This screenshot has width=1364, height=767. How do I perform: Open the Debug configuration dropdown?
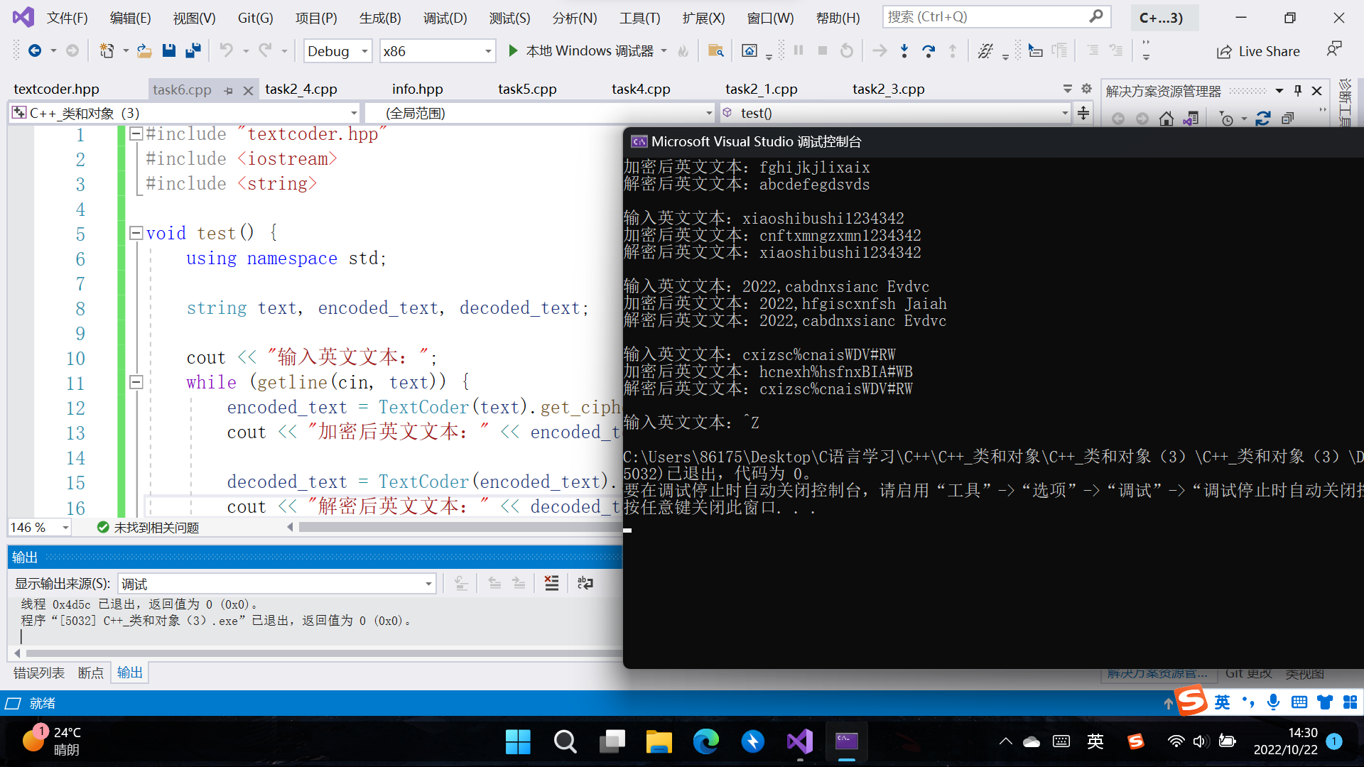(x=364, y=51)
